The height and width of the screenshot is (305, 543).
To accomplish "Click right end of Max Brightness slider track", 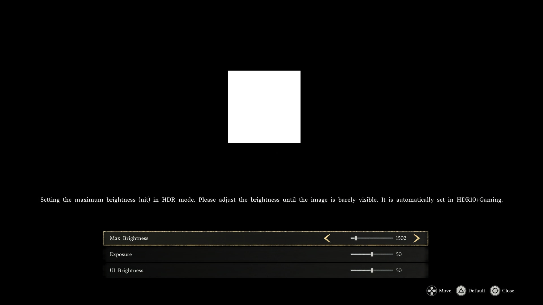I will click(392, 238).
